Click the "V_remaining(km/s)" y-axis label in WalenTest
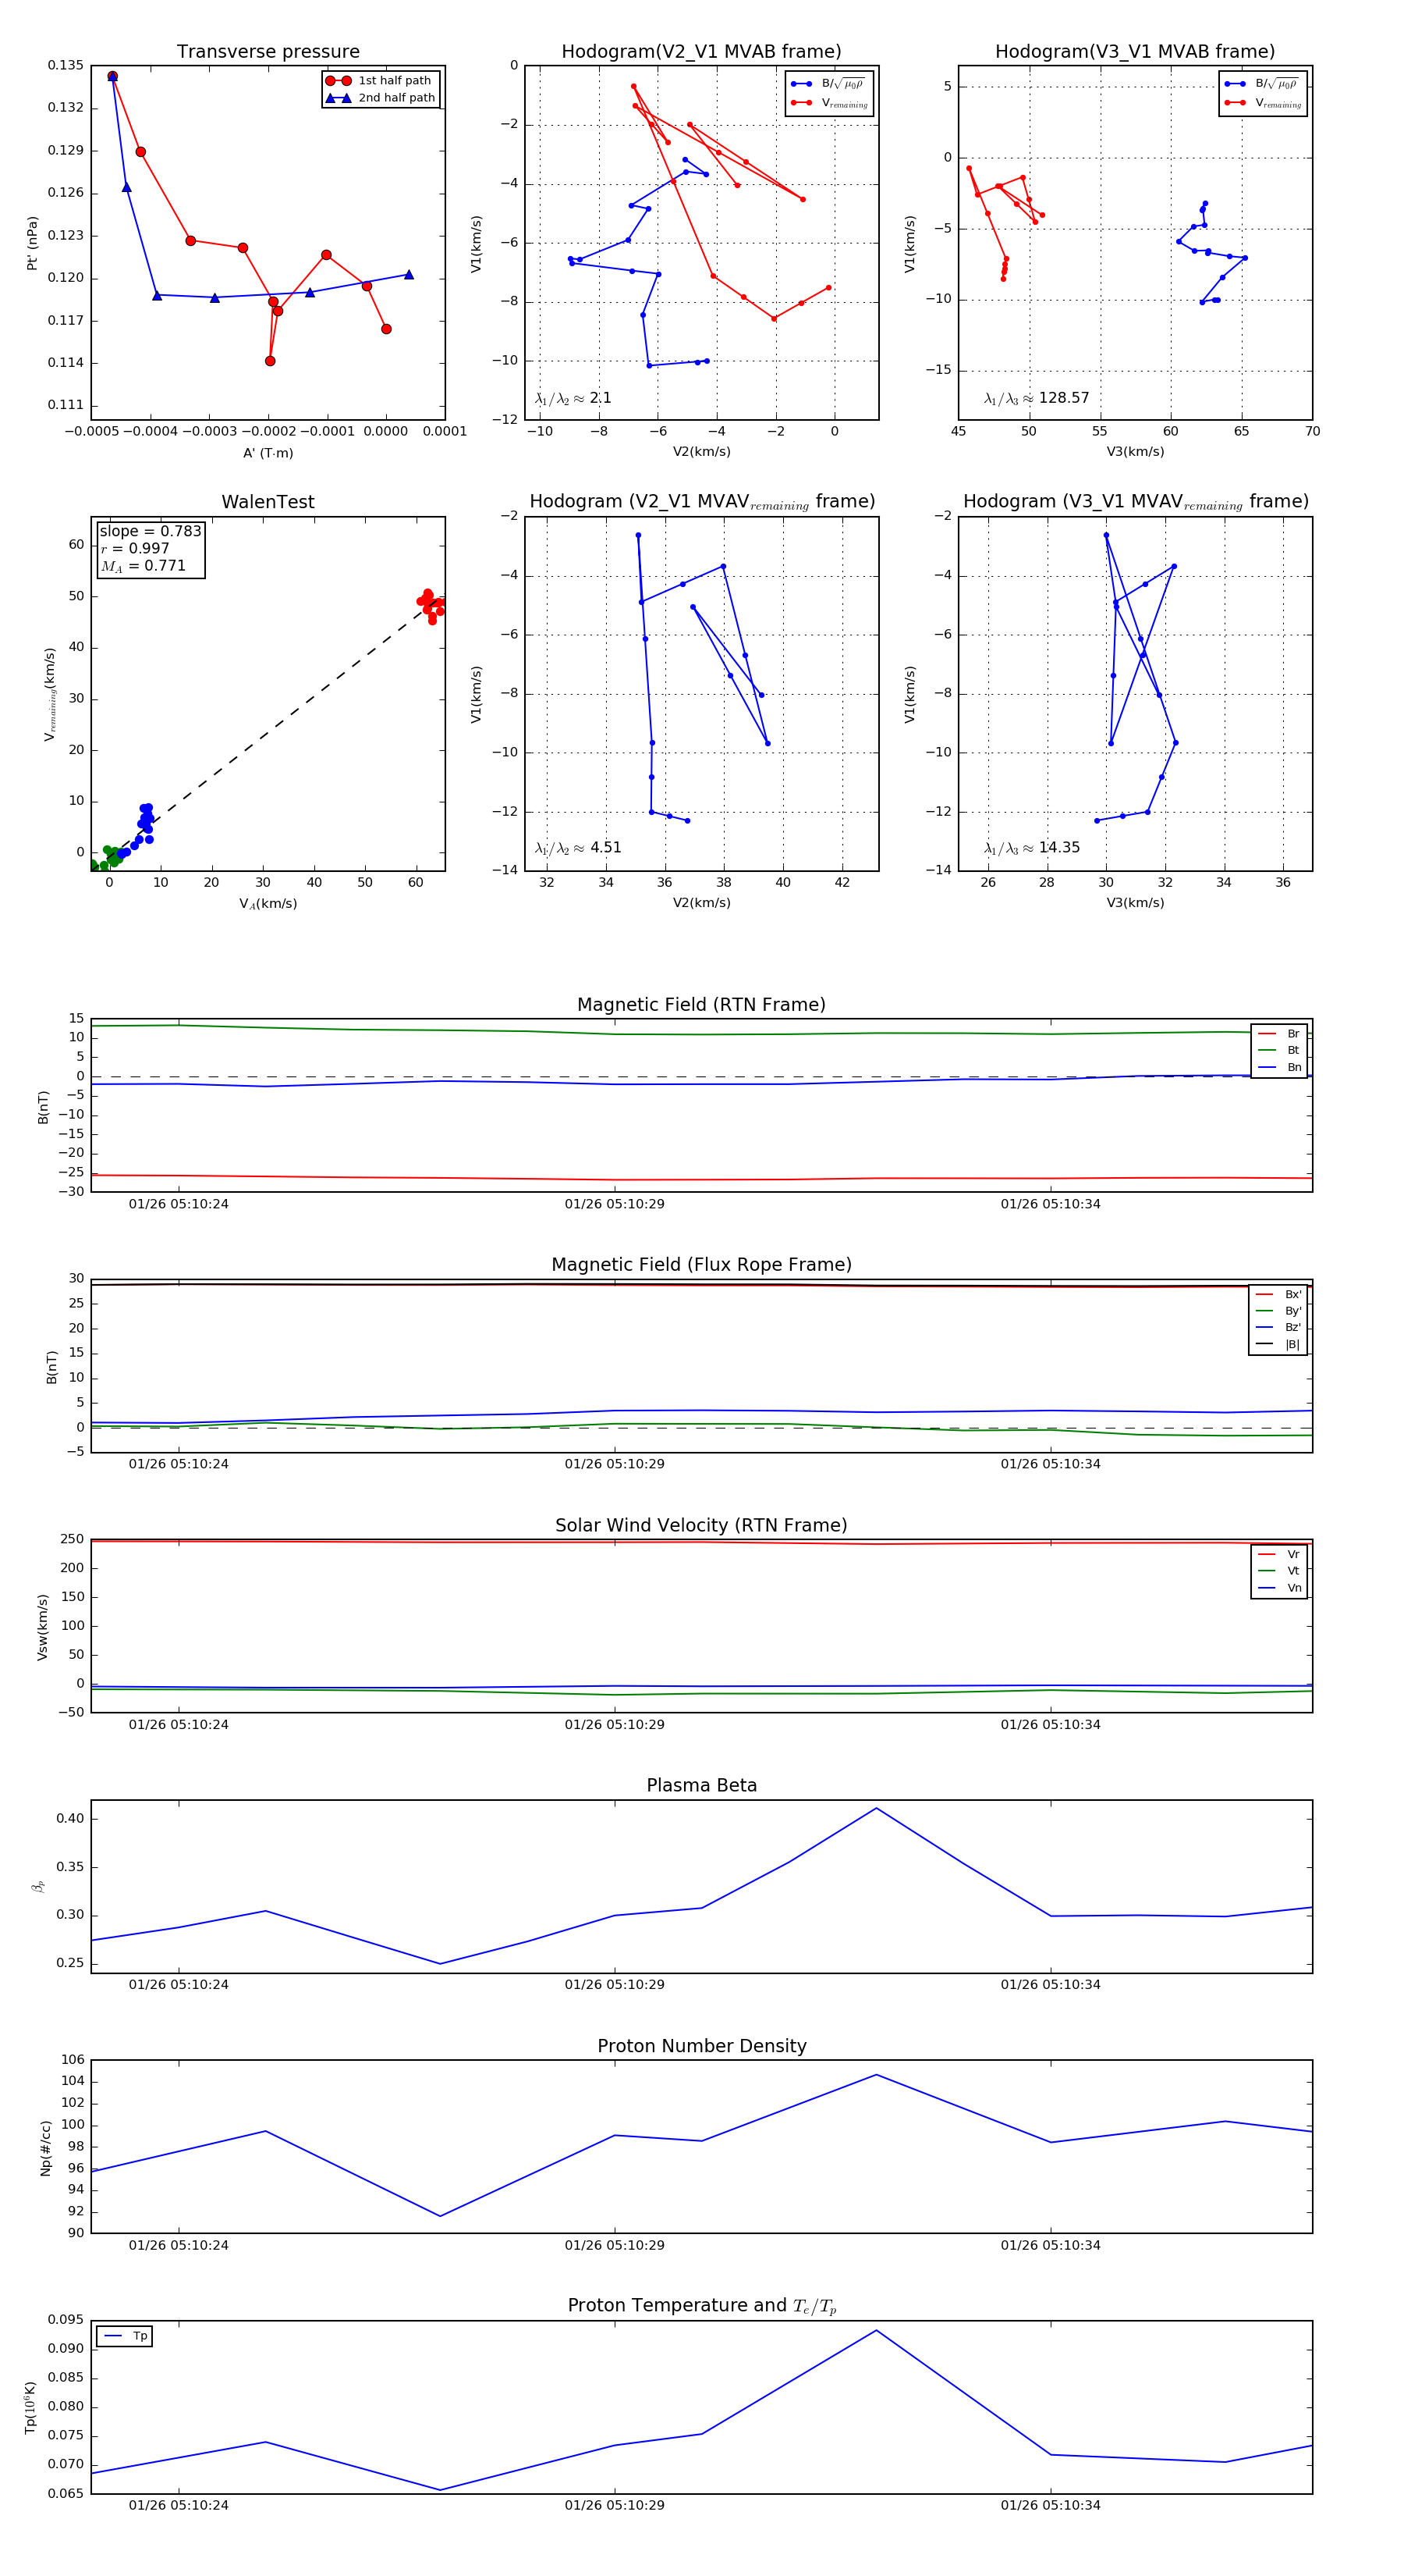This screenshot has width=1404, height=2576. [x=49, y=694]
